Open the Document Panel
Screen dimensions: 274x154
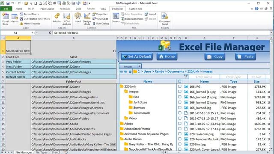tap(165, 19)
